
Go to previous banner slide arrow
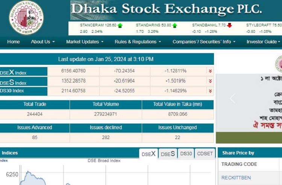point(232,99)
